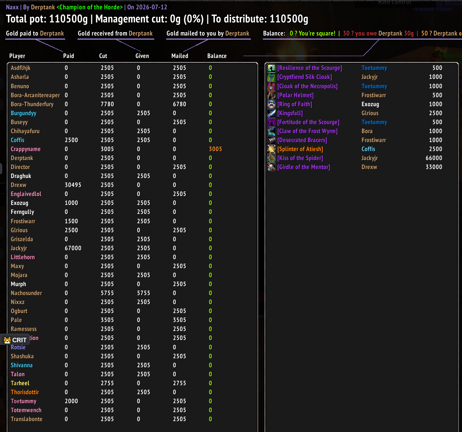The width and height of the screenshot is (462, 432).
Task: Open the [Kingsfall] item link
Action: (290, 113)
